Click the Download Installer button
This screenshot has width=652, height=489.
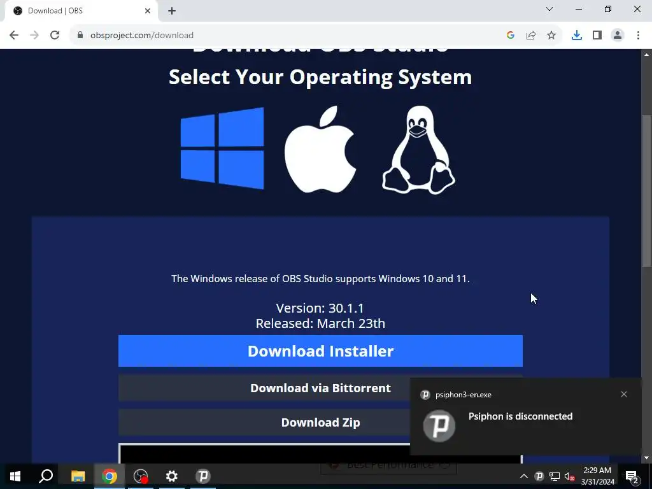click(x=320, y=351)
